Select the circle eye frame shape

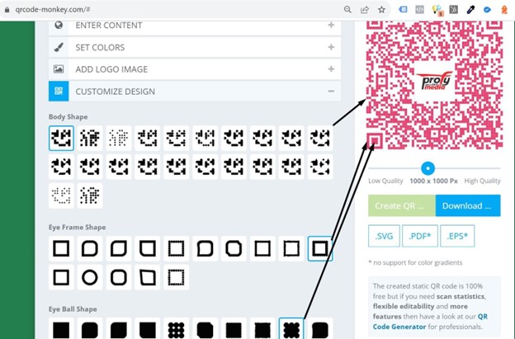pos(90,277)
